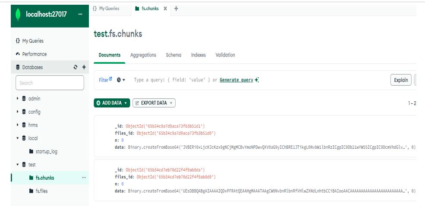Viewport: 425px width, 206px height.
Task: Click the plus icon to create database
Action: click(84, 67)
